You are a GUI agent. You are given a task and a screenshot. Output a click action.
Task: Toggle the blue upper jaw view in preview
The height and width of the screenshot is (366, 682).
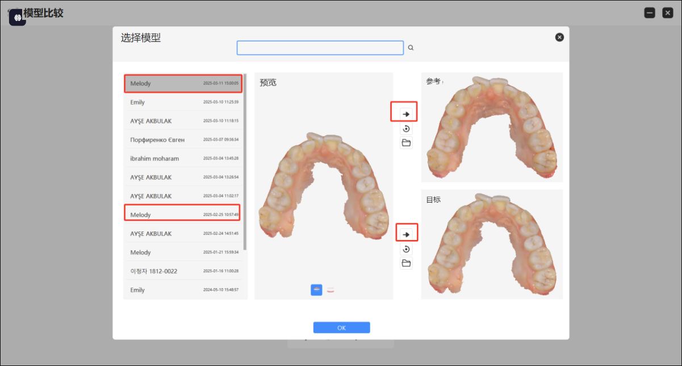pyautogui.click(x=316, y=290)
